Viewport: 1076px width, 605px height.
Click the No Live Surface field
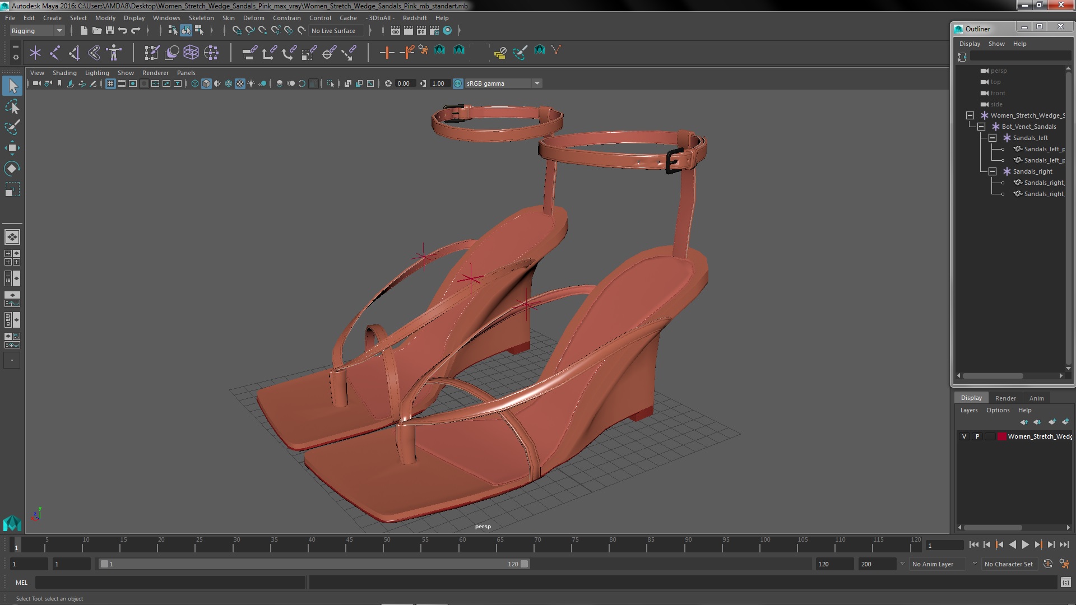click(x=336, y=31)
